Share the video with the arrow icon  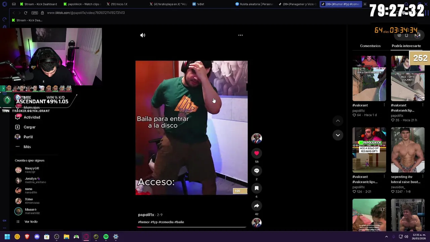click(x=256, y=206)
